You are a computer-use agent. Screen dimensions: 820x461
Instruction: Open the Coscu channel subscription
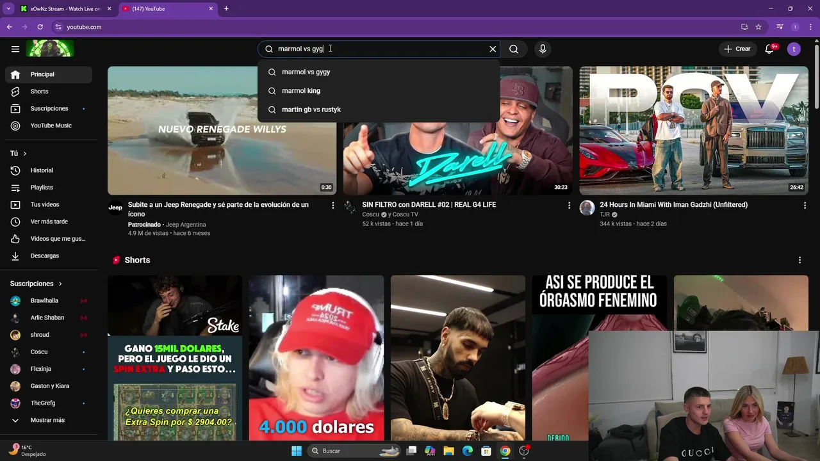(x=49, y=352)
